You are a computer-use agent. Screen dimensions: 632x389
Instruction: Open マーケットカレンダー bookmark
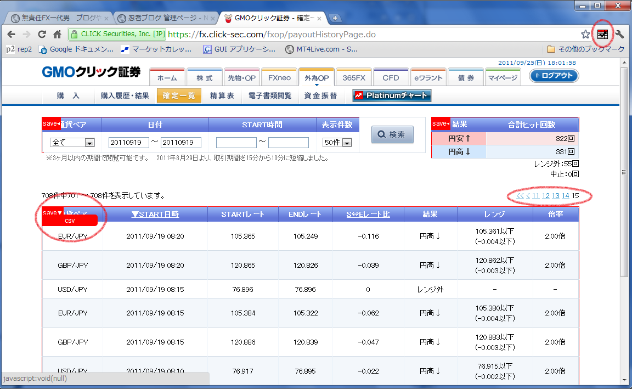(x=156, y=49)
